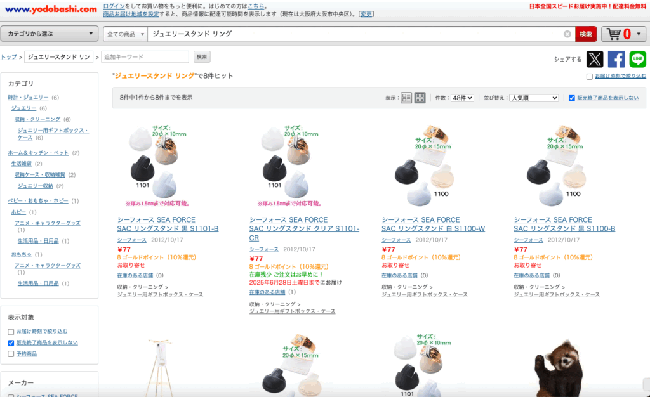Click the 8件中1件から8件までを表示 count text
Screen dimensions: 650x397
point(156,98)
